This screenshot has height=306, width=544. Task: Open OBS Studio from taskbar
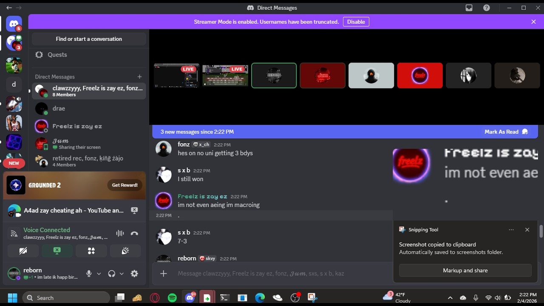295,298
